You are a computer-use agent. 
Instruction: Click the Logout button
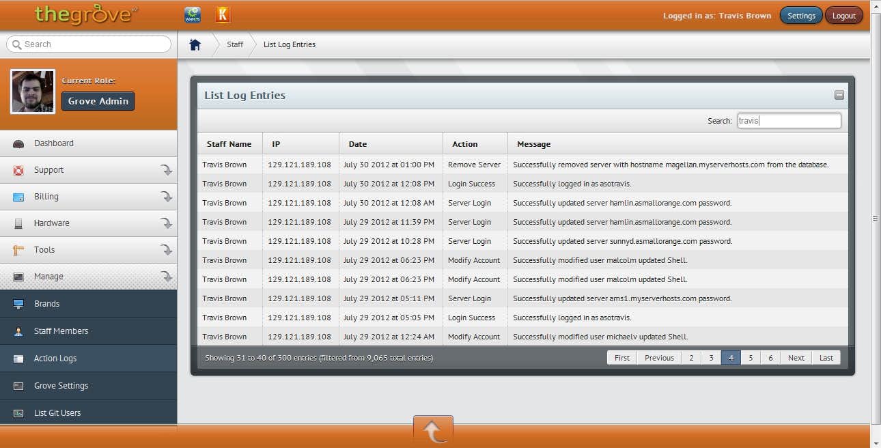point(843,16)
